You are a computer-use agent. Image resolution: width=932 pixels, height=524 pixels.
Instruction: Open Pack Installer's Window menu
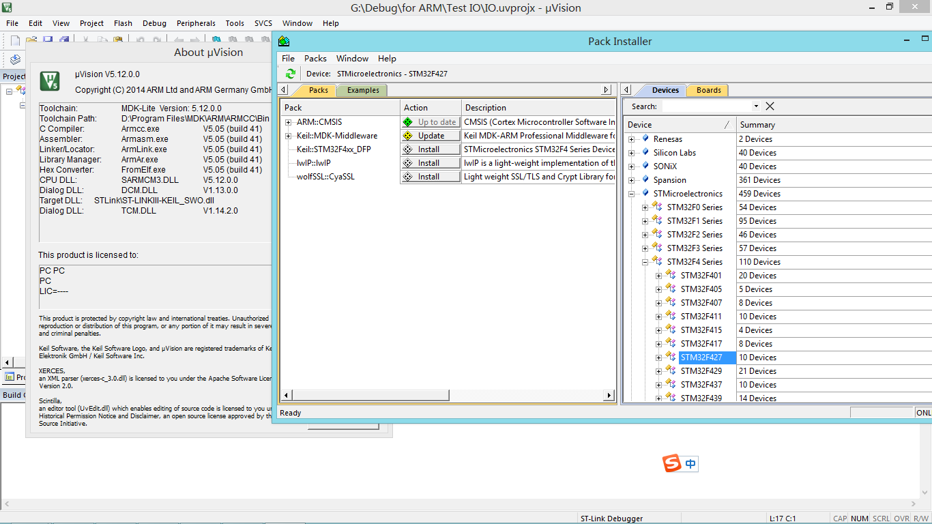click(x=352, y=59)
